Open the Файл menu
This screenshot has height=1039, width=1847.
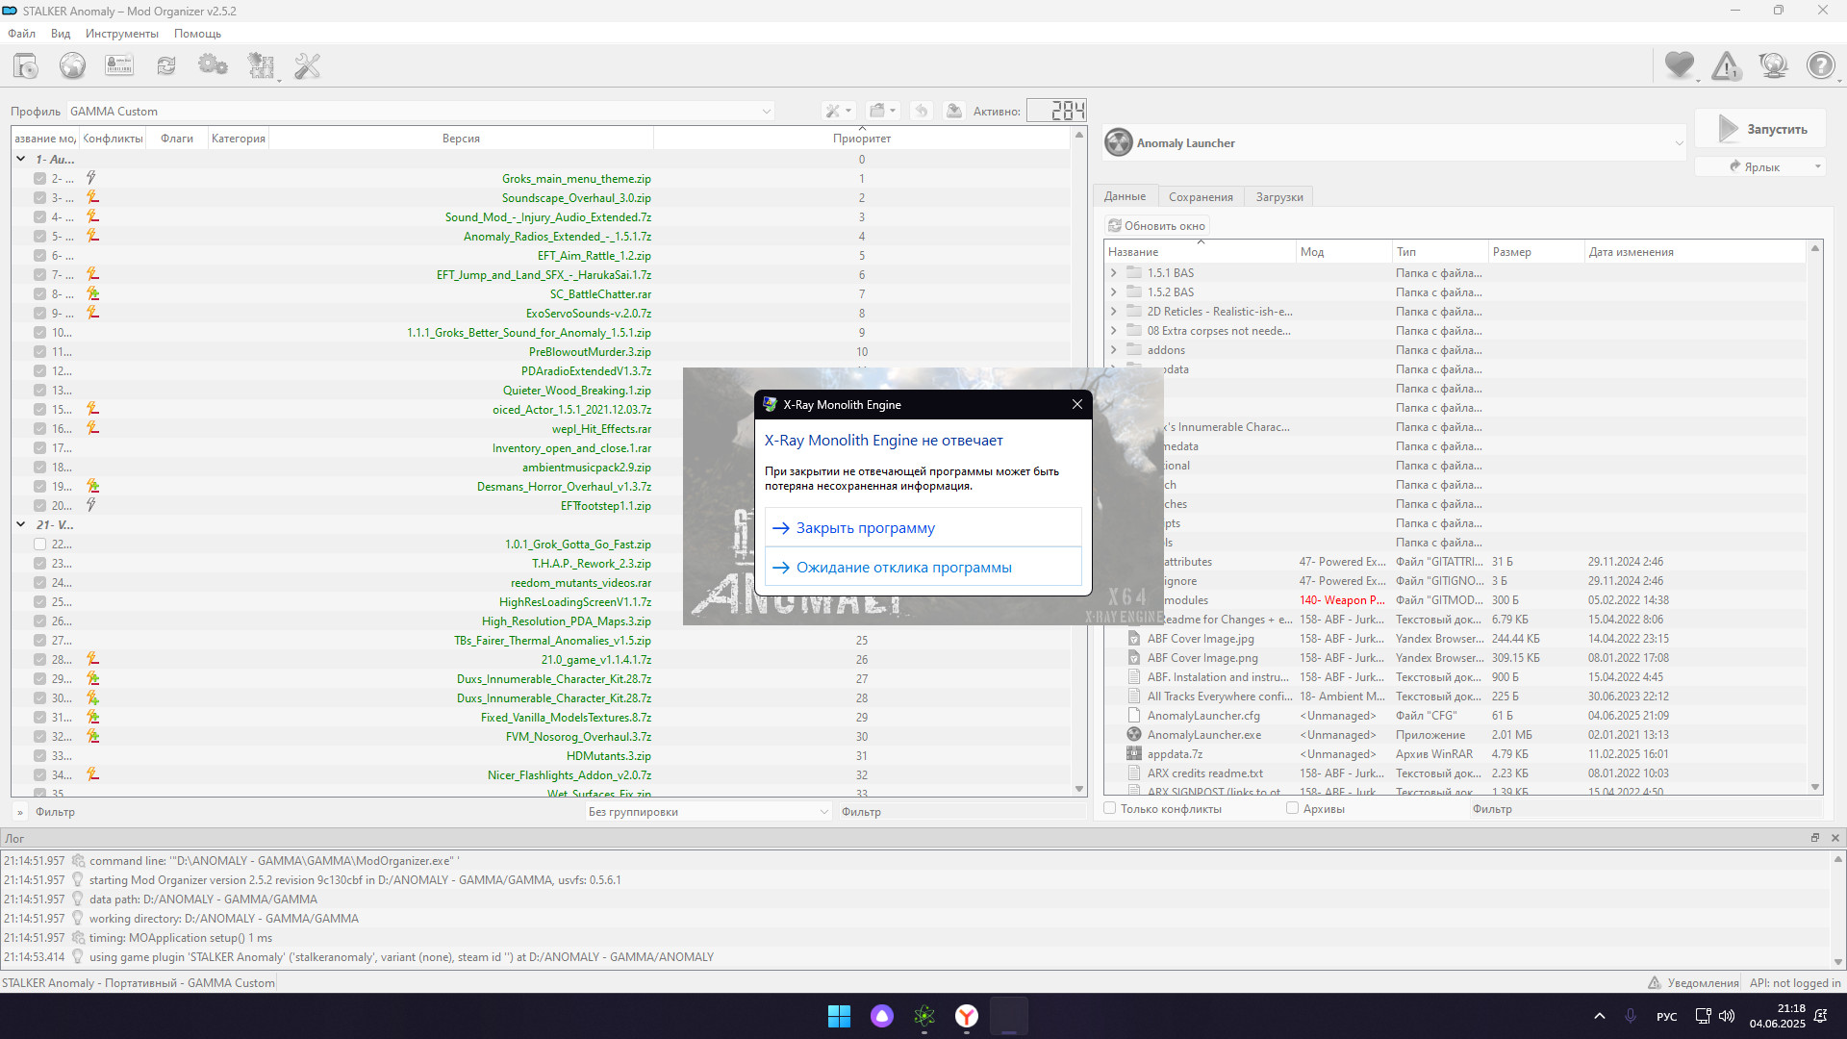22,33
